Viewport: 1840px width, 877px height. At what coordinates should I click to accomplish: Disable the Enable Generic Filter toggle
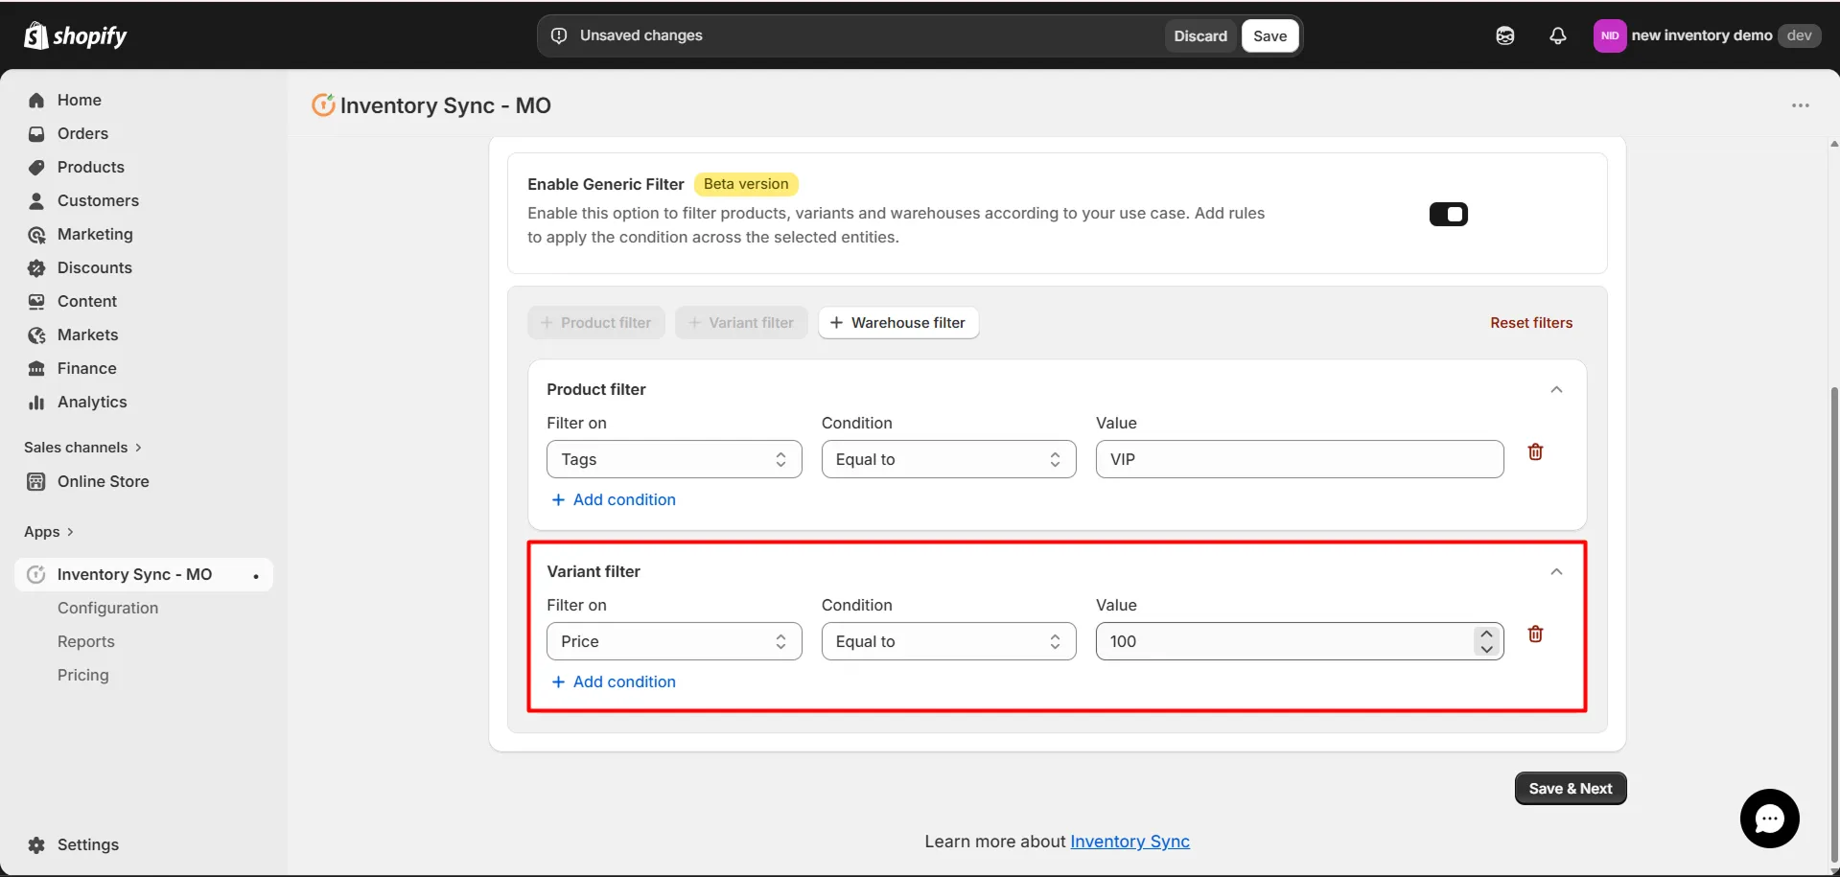click(1448, 214)
